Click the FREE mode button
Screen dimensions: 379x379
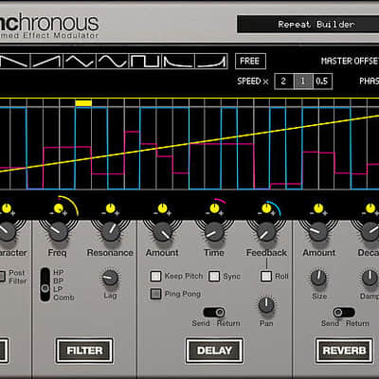(250, 61)
